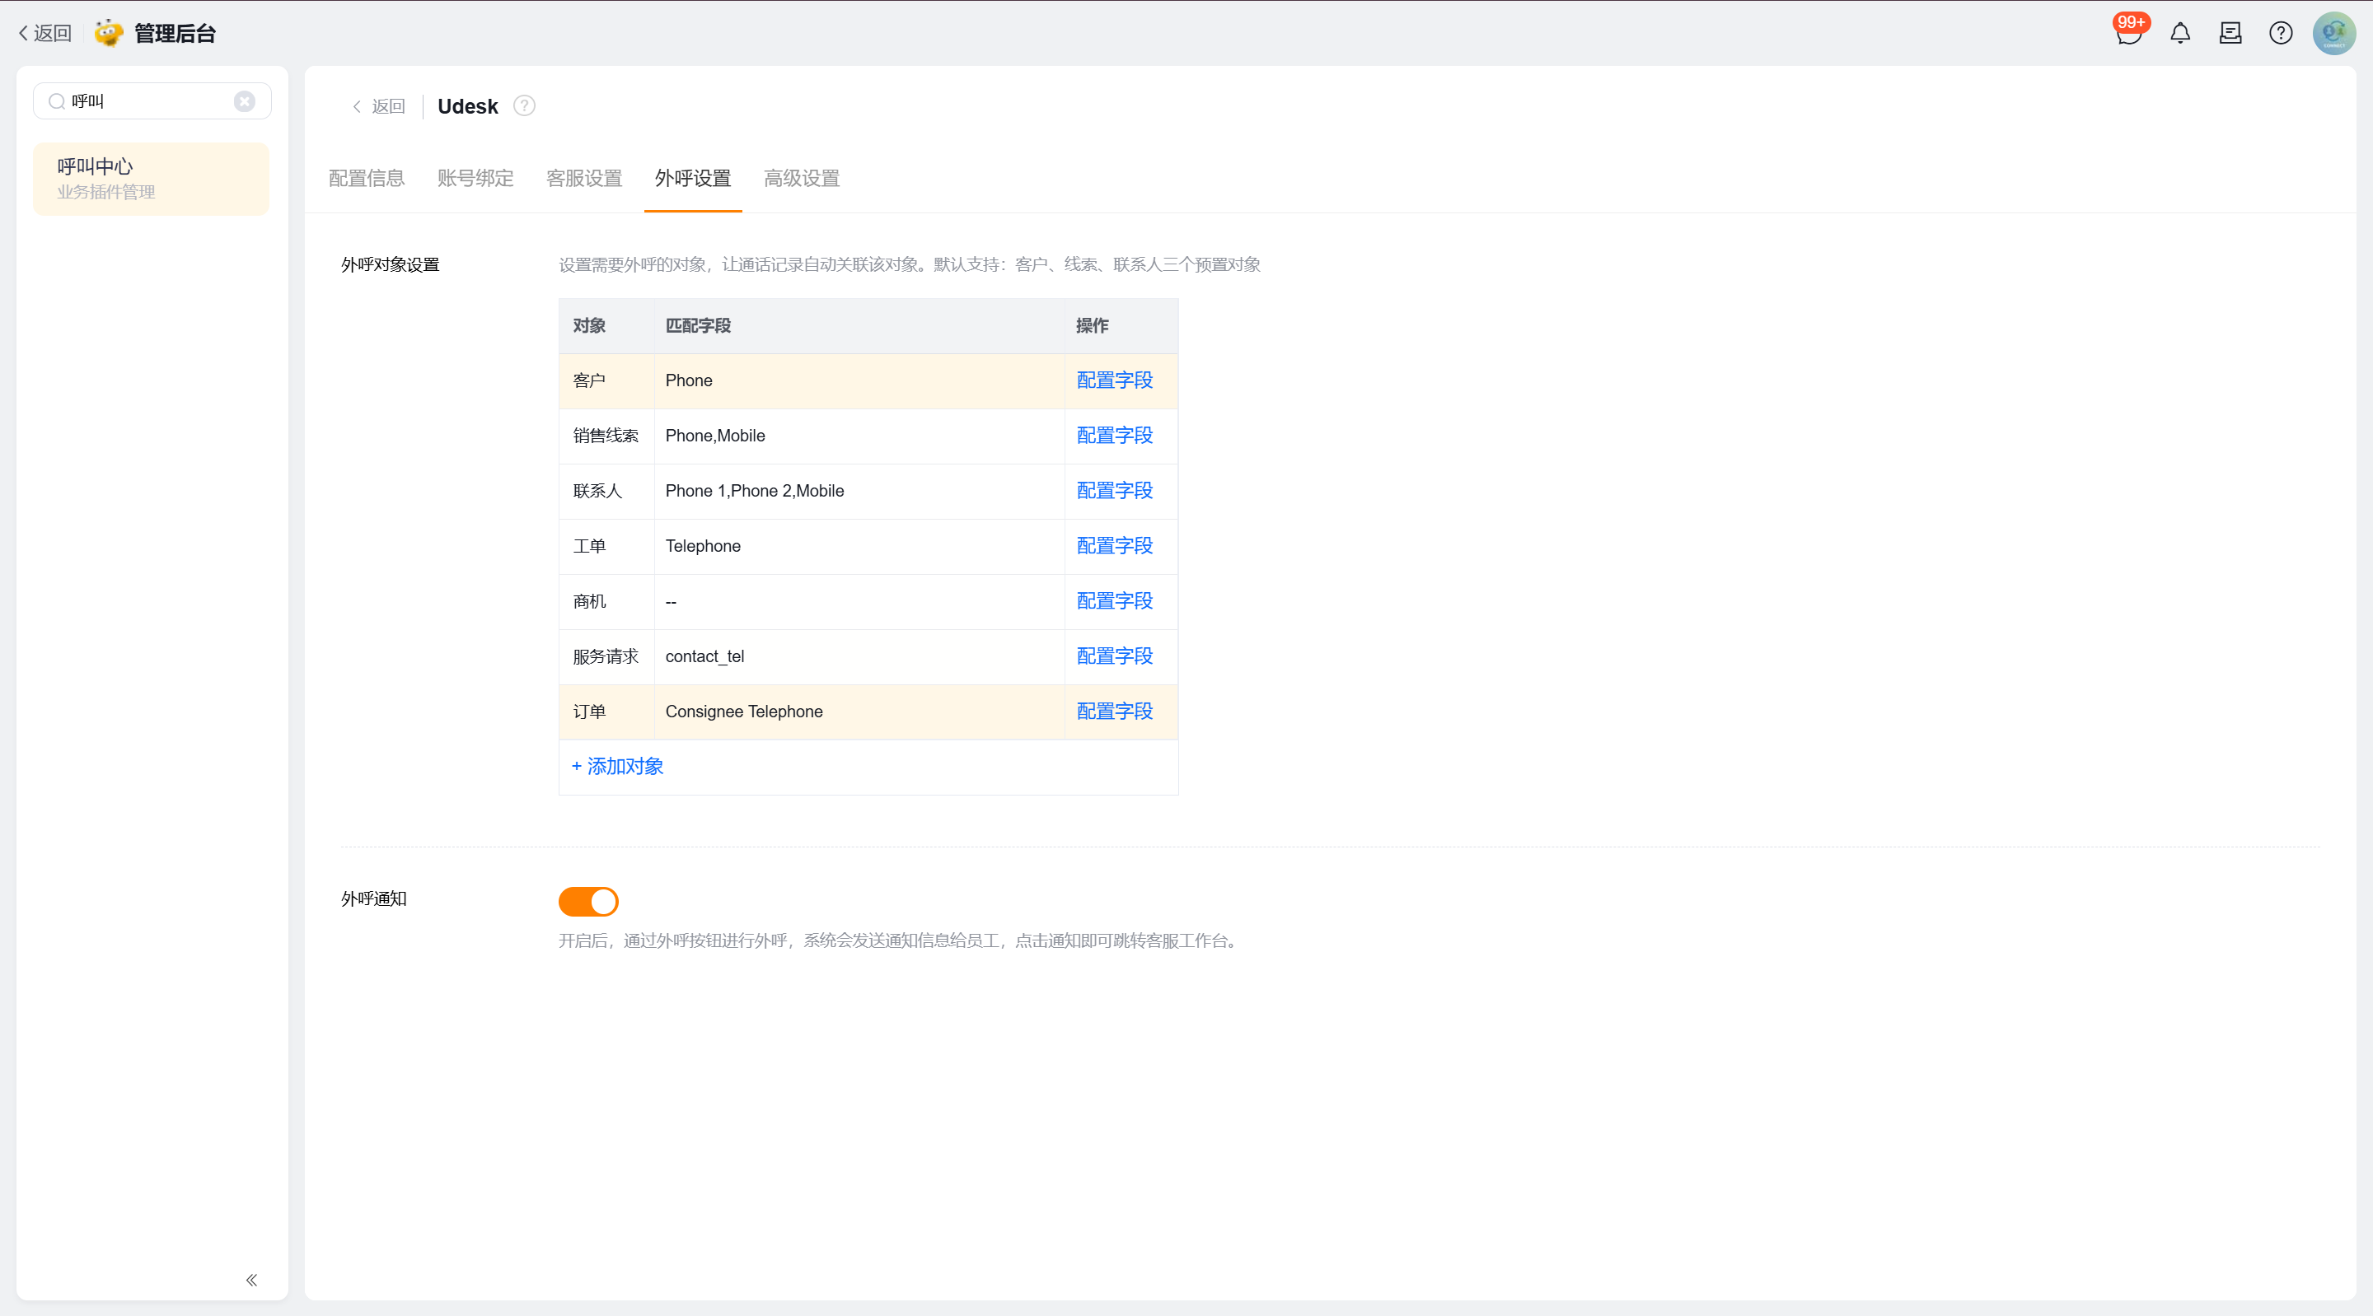Image resolution: width=2373 pixels, height=1316 pixels.
Task: Go back using top-left 返回
Action: (44, 33)
